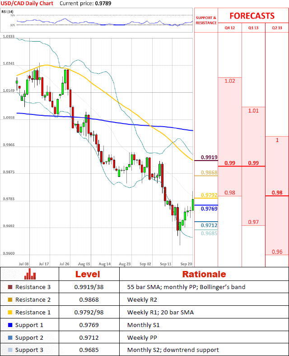Select the 0.9769 support level label on chart
The height and width of the screenshot is (356, 289).
tap(209, 209)
